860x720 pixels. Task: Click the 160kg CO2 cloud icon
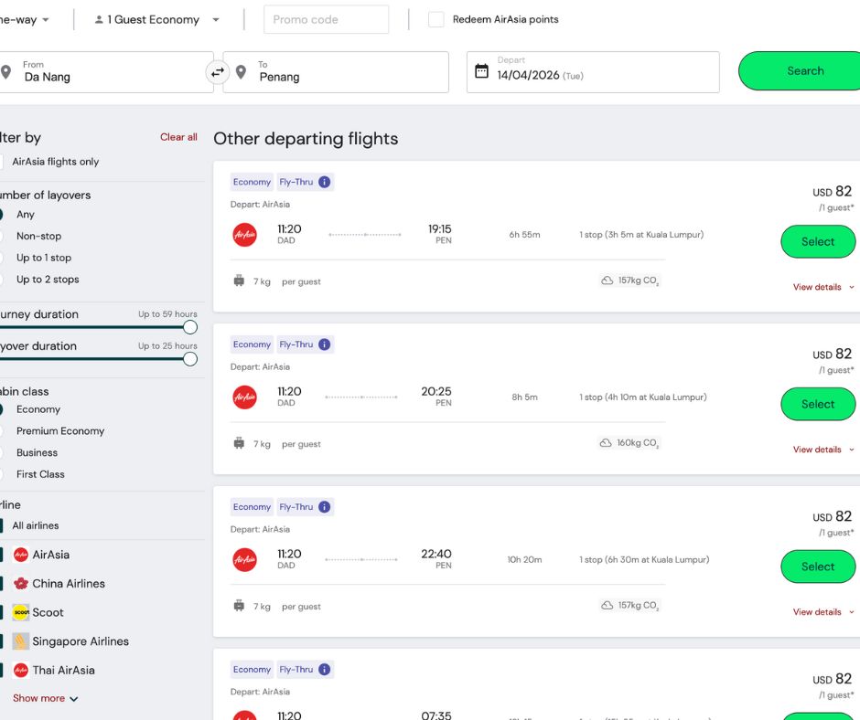click(x=606, y=443)
